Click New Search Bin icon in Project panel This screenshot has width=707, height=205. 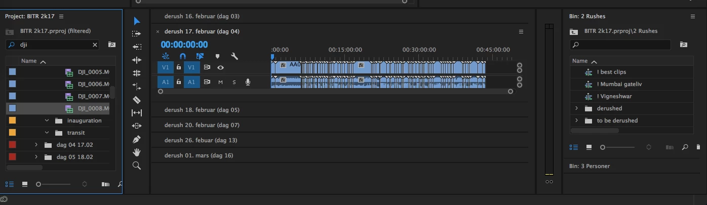tap(111, 45)
